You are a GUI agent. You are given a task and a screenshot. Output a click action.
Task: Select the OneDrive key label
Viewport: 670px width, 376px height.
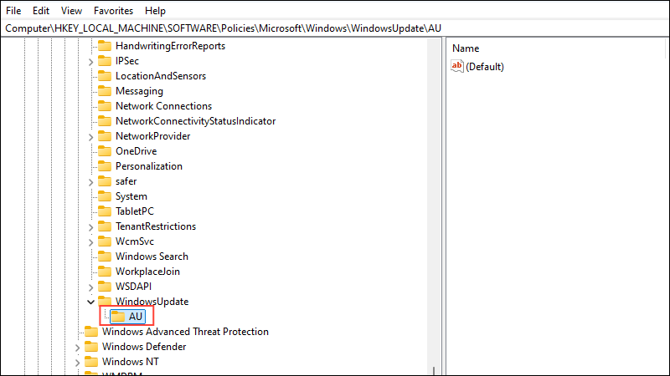(x=136, y=151)
